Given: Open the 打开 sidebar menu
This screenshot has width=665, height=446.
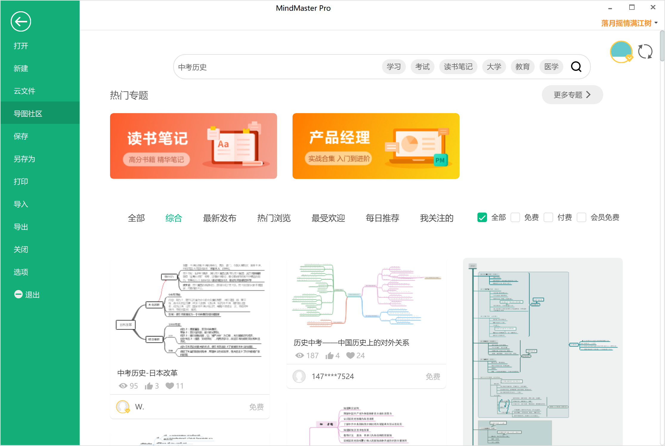Looking at the screenshot, I should pyautogui.click(x=40, y=46).
